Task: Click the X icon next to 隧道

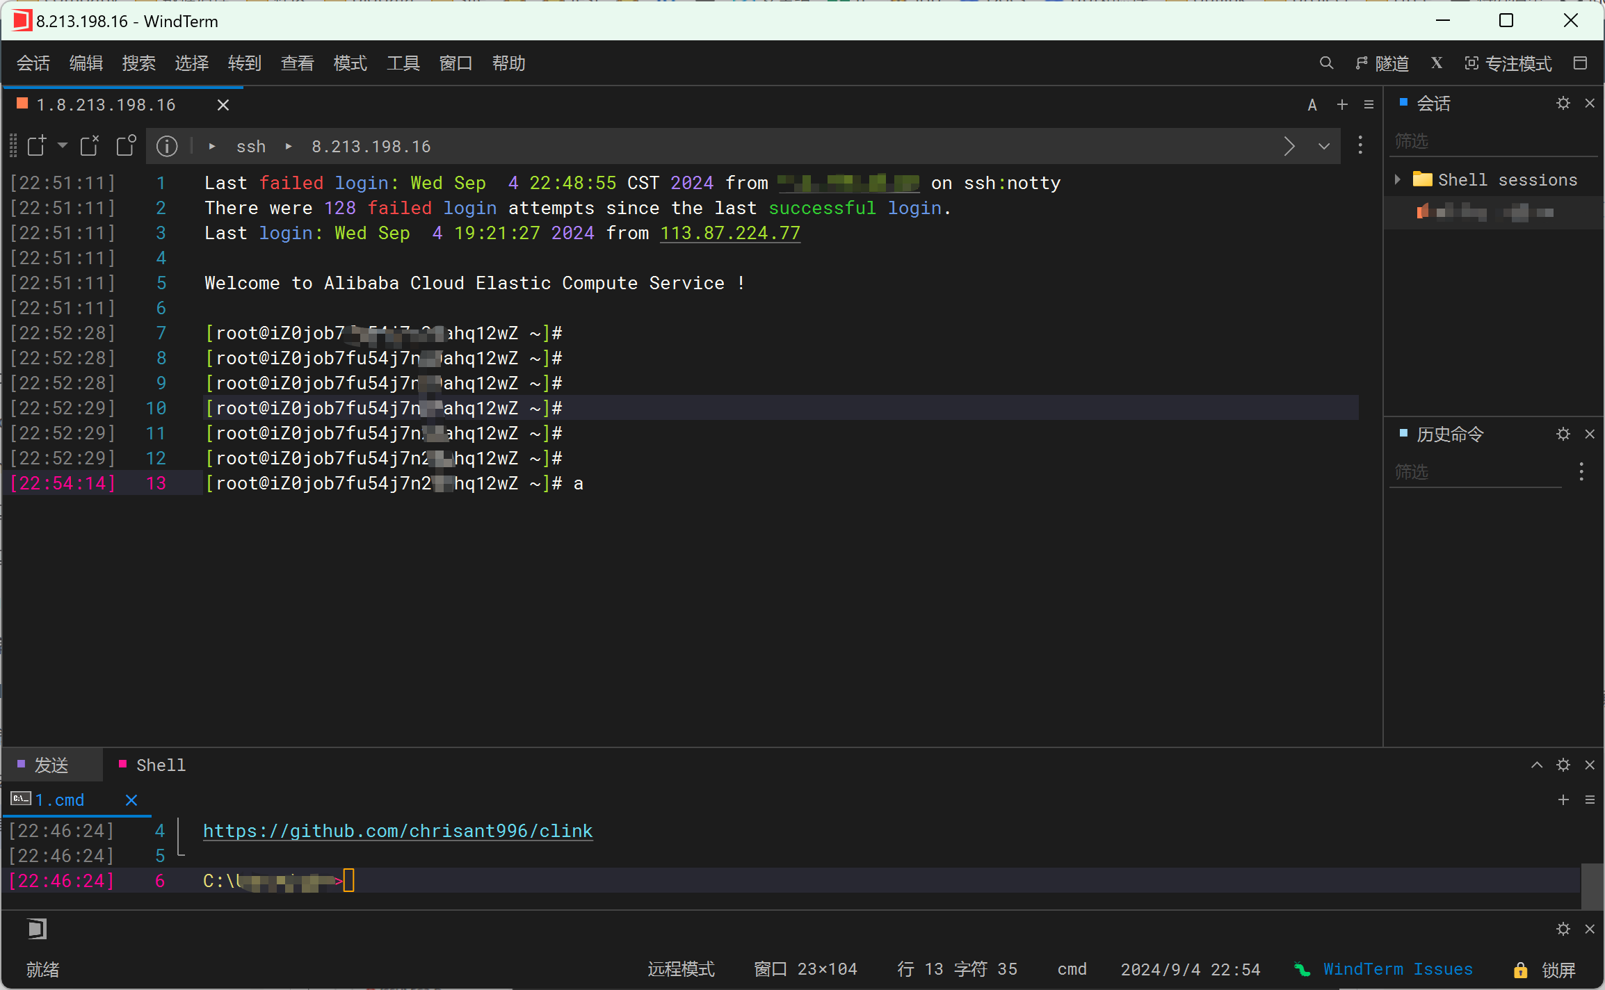Action: coord(1437,63)
